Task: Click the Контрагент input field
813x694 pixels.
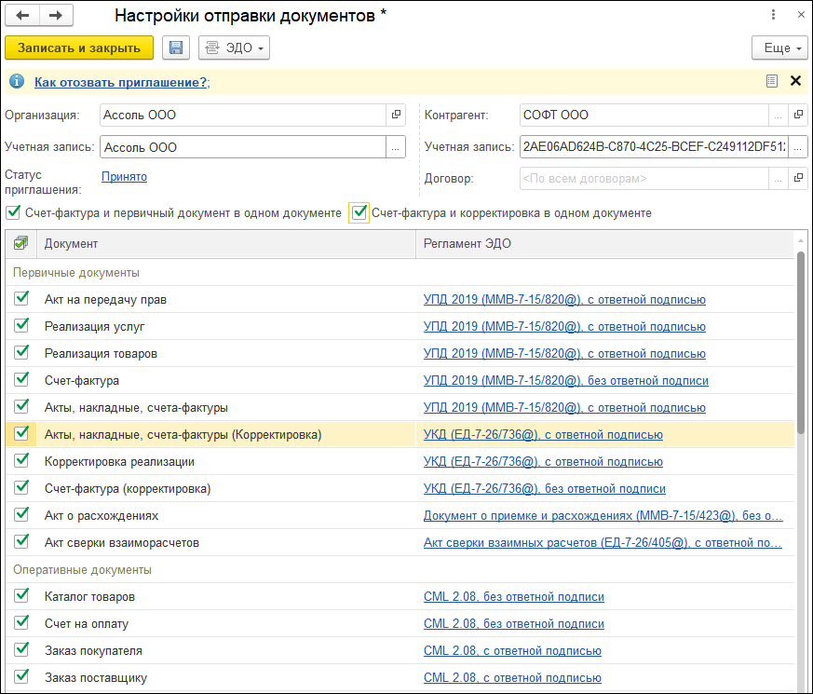Action: [643, 116]
